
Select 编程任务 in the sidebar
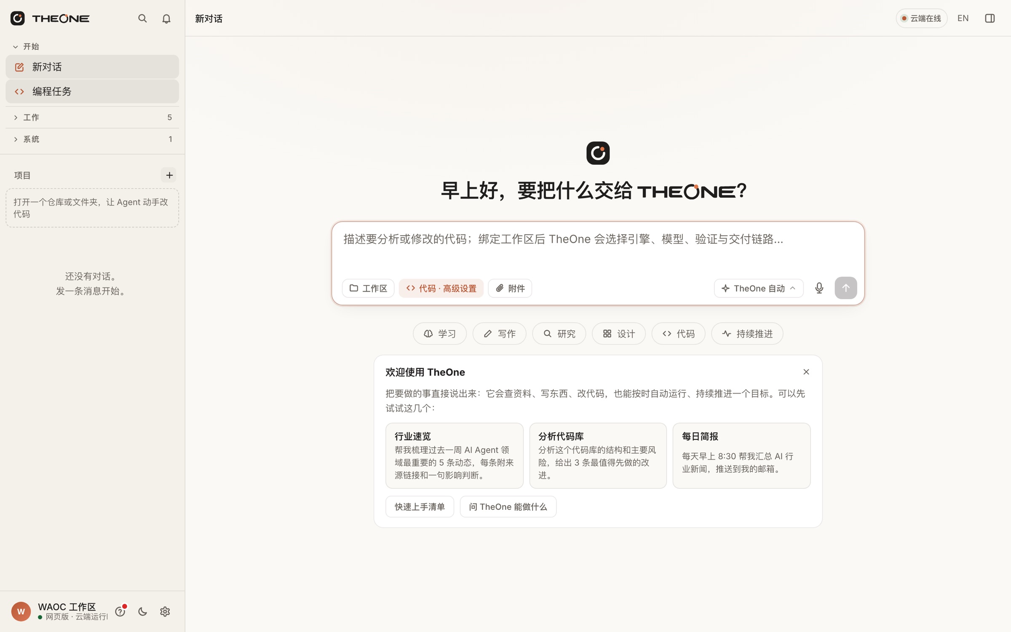click(92, 91)
